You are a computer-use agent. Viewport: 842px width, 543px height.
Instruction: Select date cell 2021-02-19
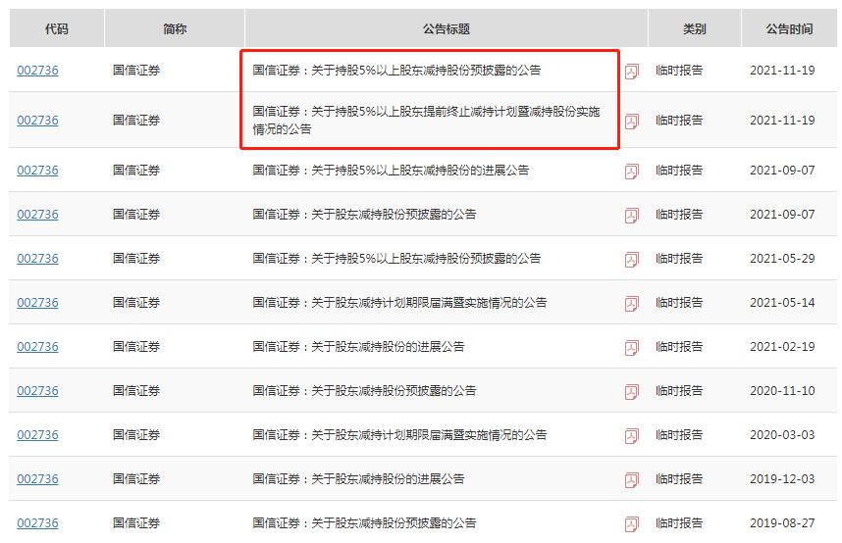click(x=782, y=347)
